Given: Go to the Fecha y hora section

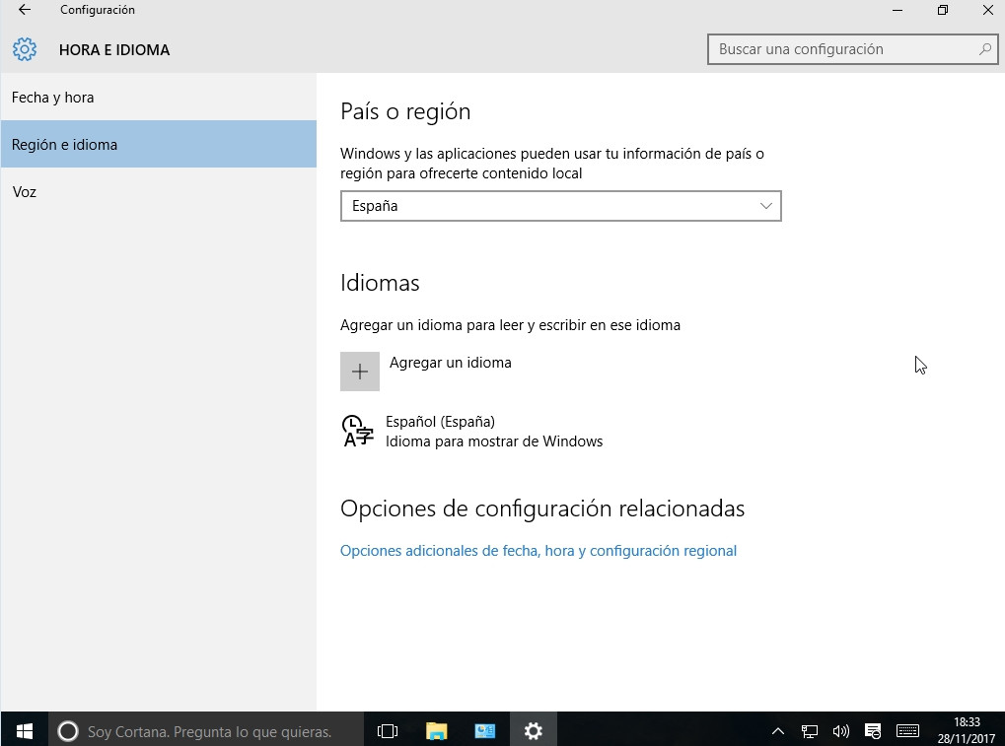Looking at the screenshot, I should (x=53, y=98).
